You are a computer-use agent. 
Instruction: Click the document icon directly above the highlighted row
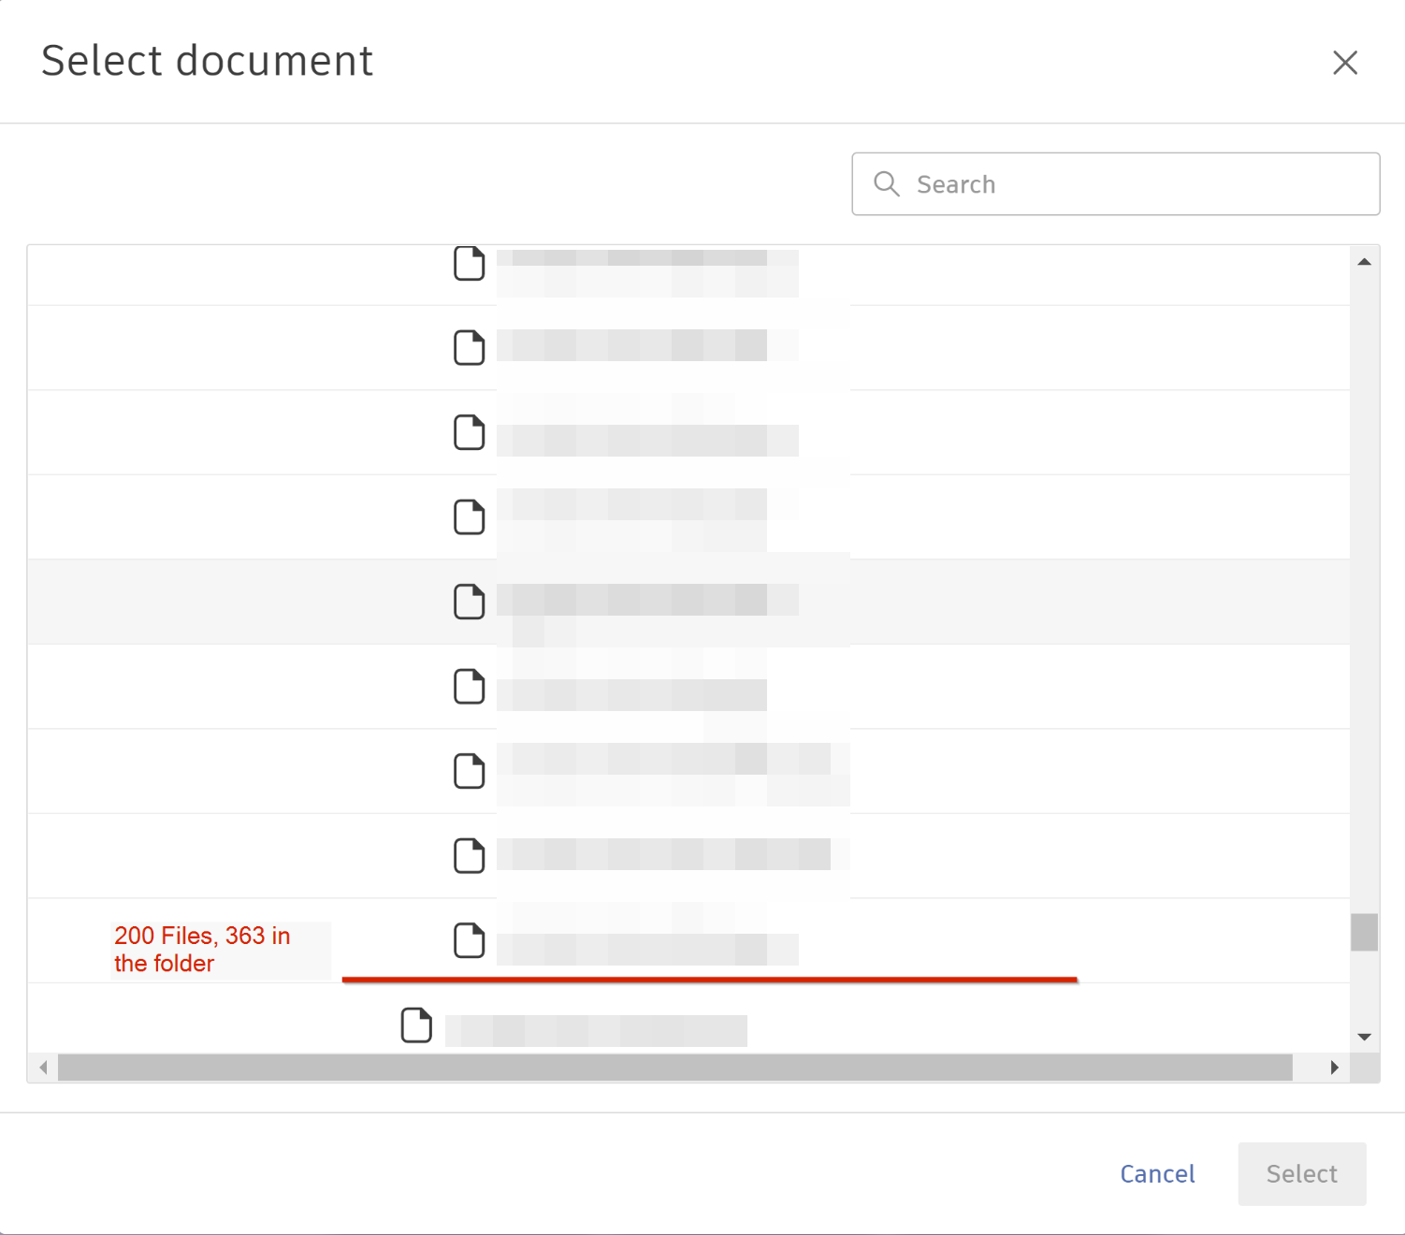(469, 516)
